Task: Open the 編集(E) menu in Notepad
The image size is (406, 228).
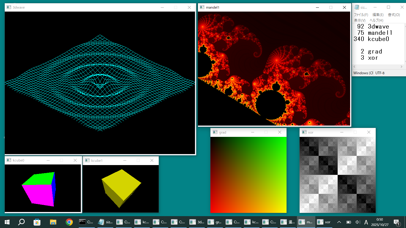Action: click(x=378, y=15)
